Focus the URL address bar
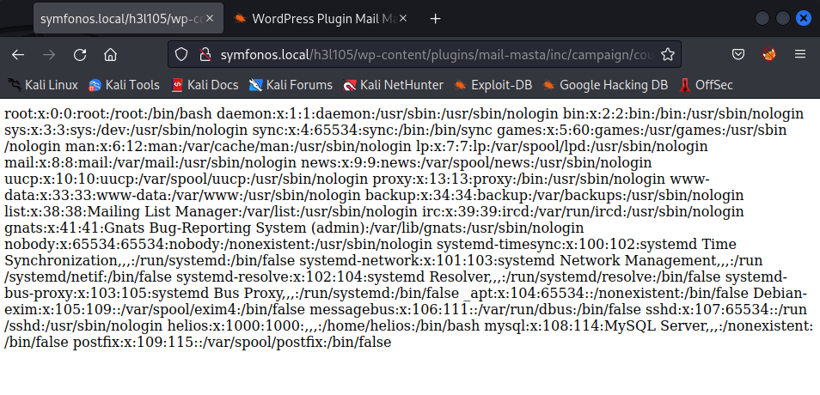 point(430,55)
